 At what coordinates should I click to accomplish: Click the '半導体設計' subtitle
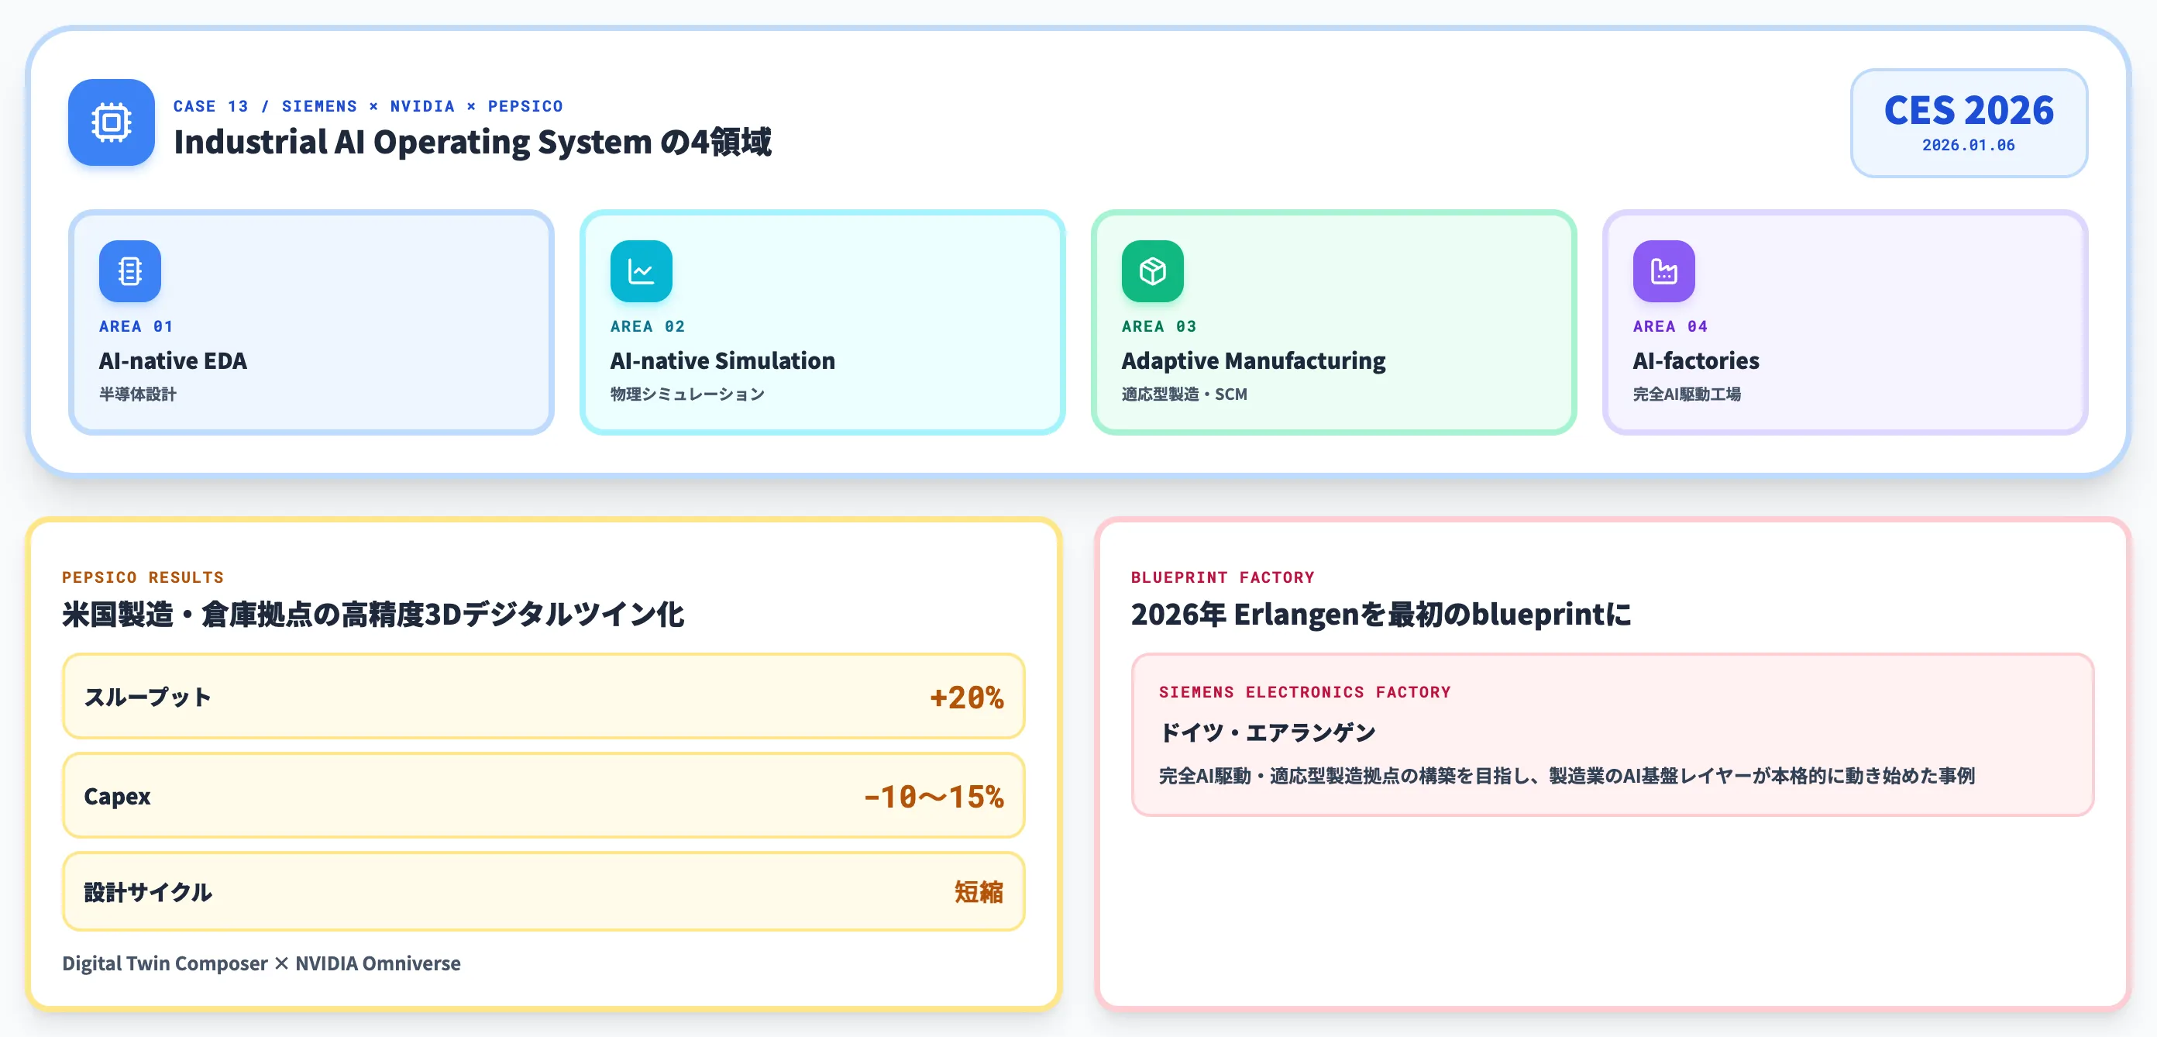click(x=137, y=394)
